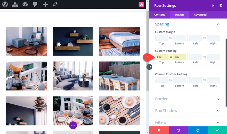This screenshot has height=134, width=227.
Task: Click the pink asterisk icon
Action: (x=141, y=4)
